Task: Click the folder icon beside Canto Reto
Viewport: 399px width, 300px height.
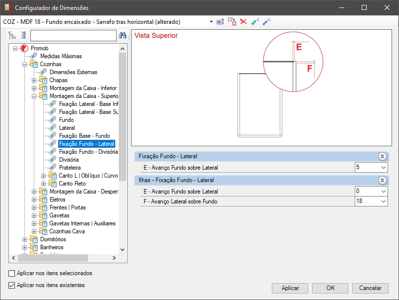Action: [x=53, y=184]
